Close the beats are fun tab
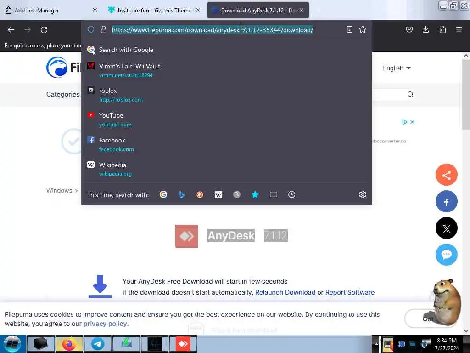Screen dimensions: 470x353 pyautogui.click(x=198, y=10)
